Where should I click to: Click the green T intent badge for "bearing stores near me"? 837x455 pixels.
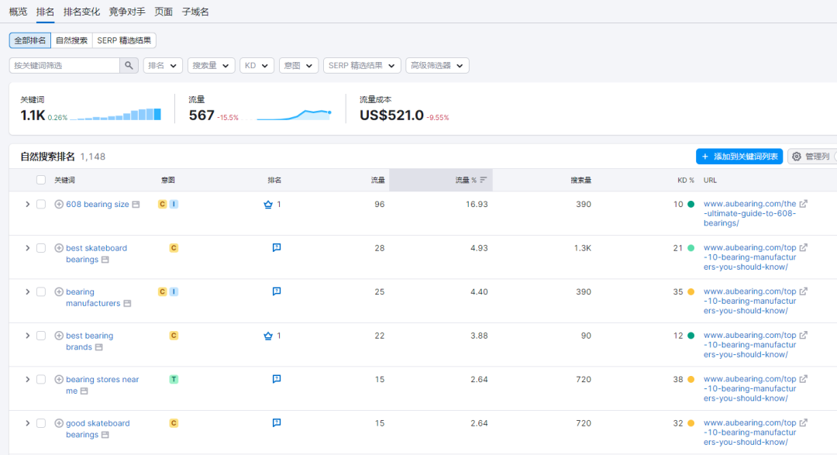tap(174, 379)
